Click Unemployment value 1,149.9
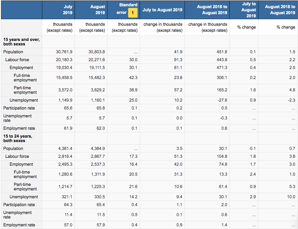Image resolution: width=298 pixels, height=229 pixels. coord(65,100)
